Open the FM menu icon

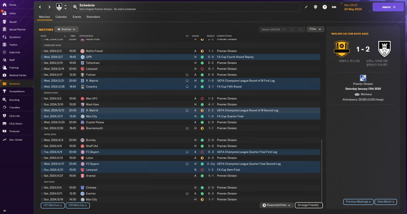334,7
